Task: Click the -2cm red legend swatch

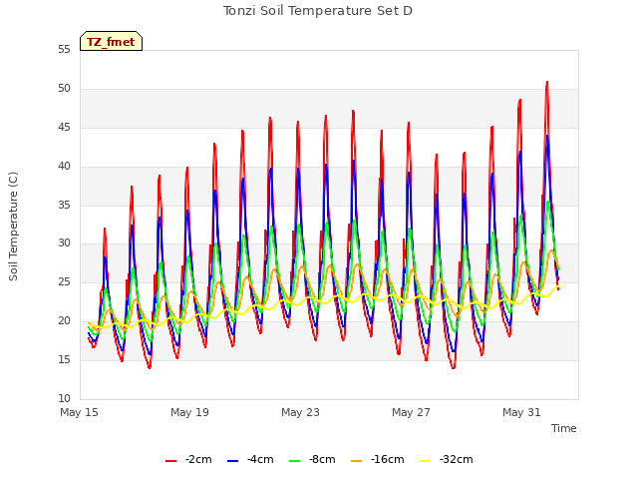Action: click(170, 461)
